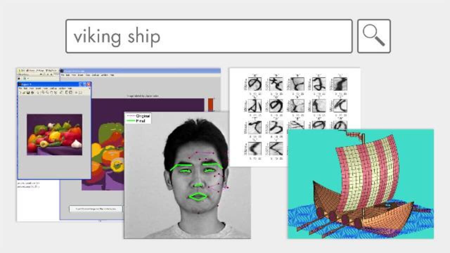Viewport: 450px width, 253px height.
Task: Open Help menu in large segmented-peppers window
Action: coord(112,75)
